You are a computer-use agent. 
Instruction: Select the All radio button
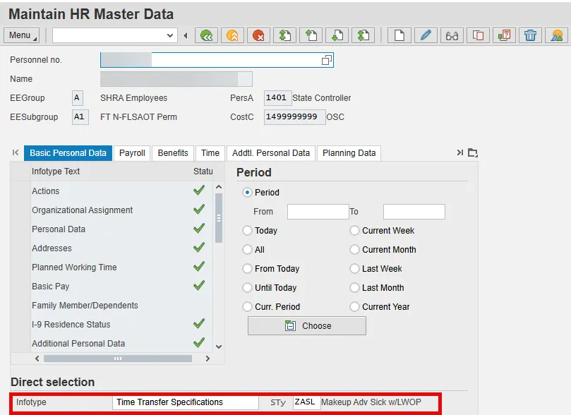(x=247, y=249)
